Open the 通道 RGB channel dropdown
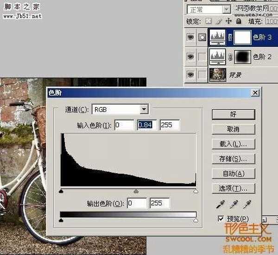 [144, 109]
